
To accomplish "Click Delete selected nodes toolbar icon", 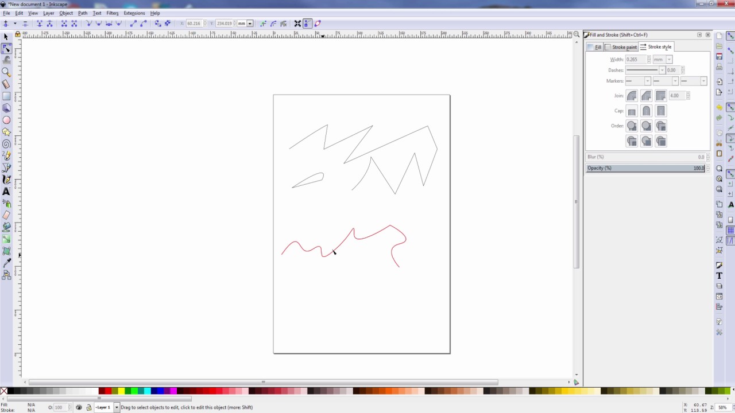I will (x=25, y=24).
